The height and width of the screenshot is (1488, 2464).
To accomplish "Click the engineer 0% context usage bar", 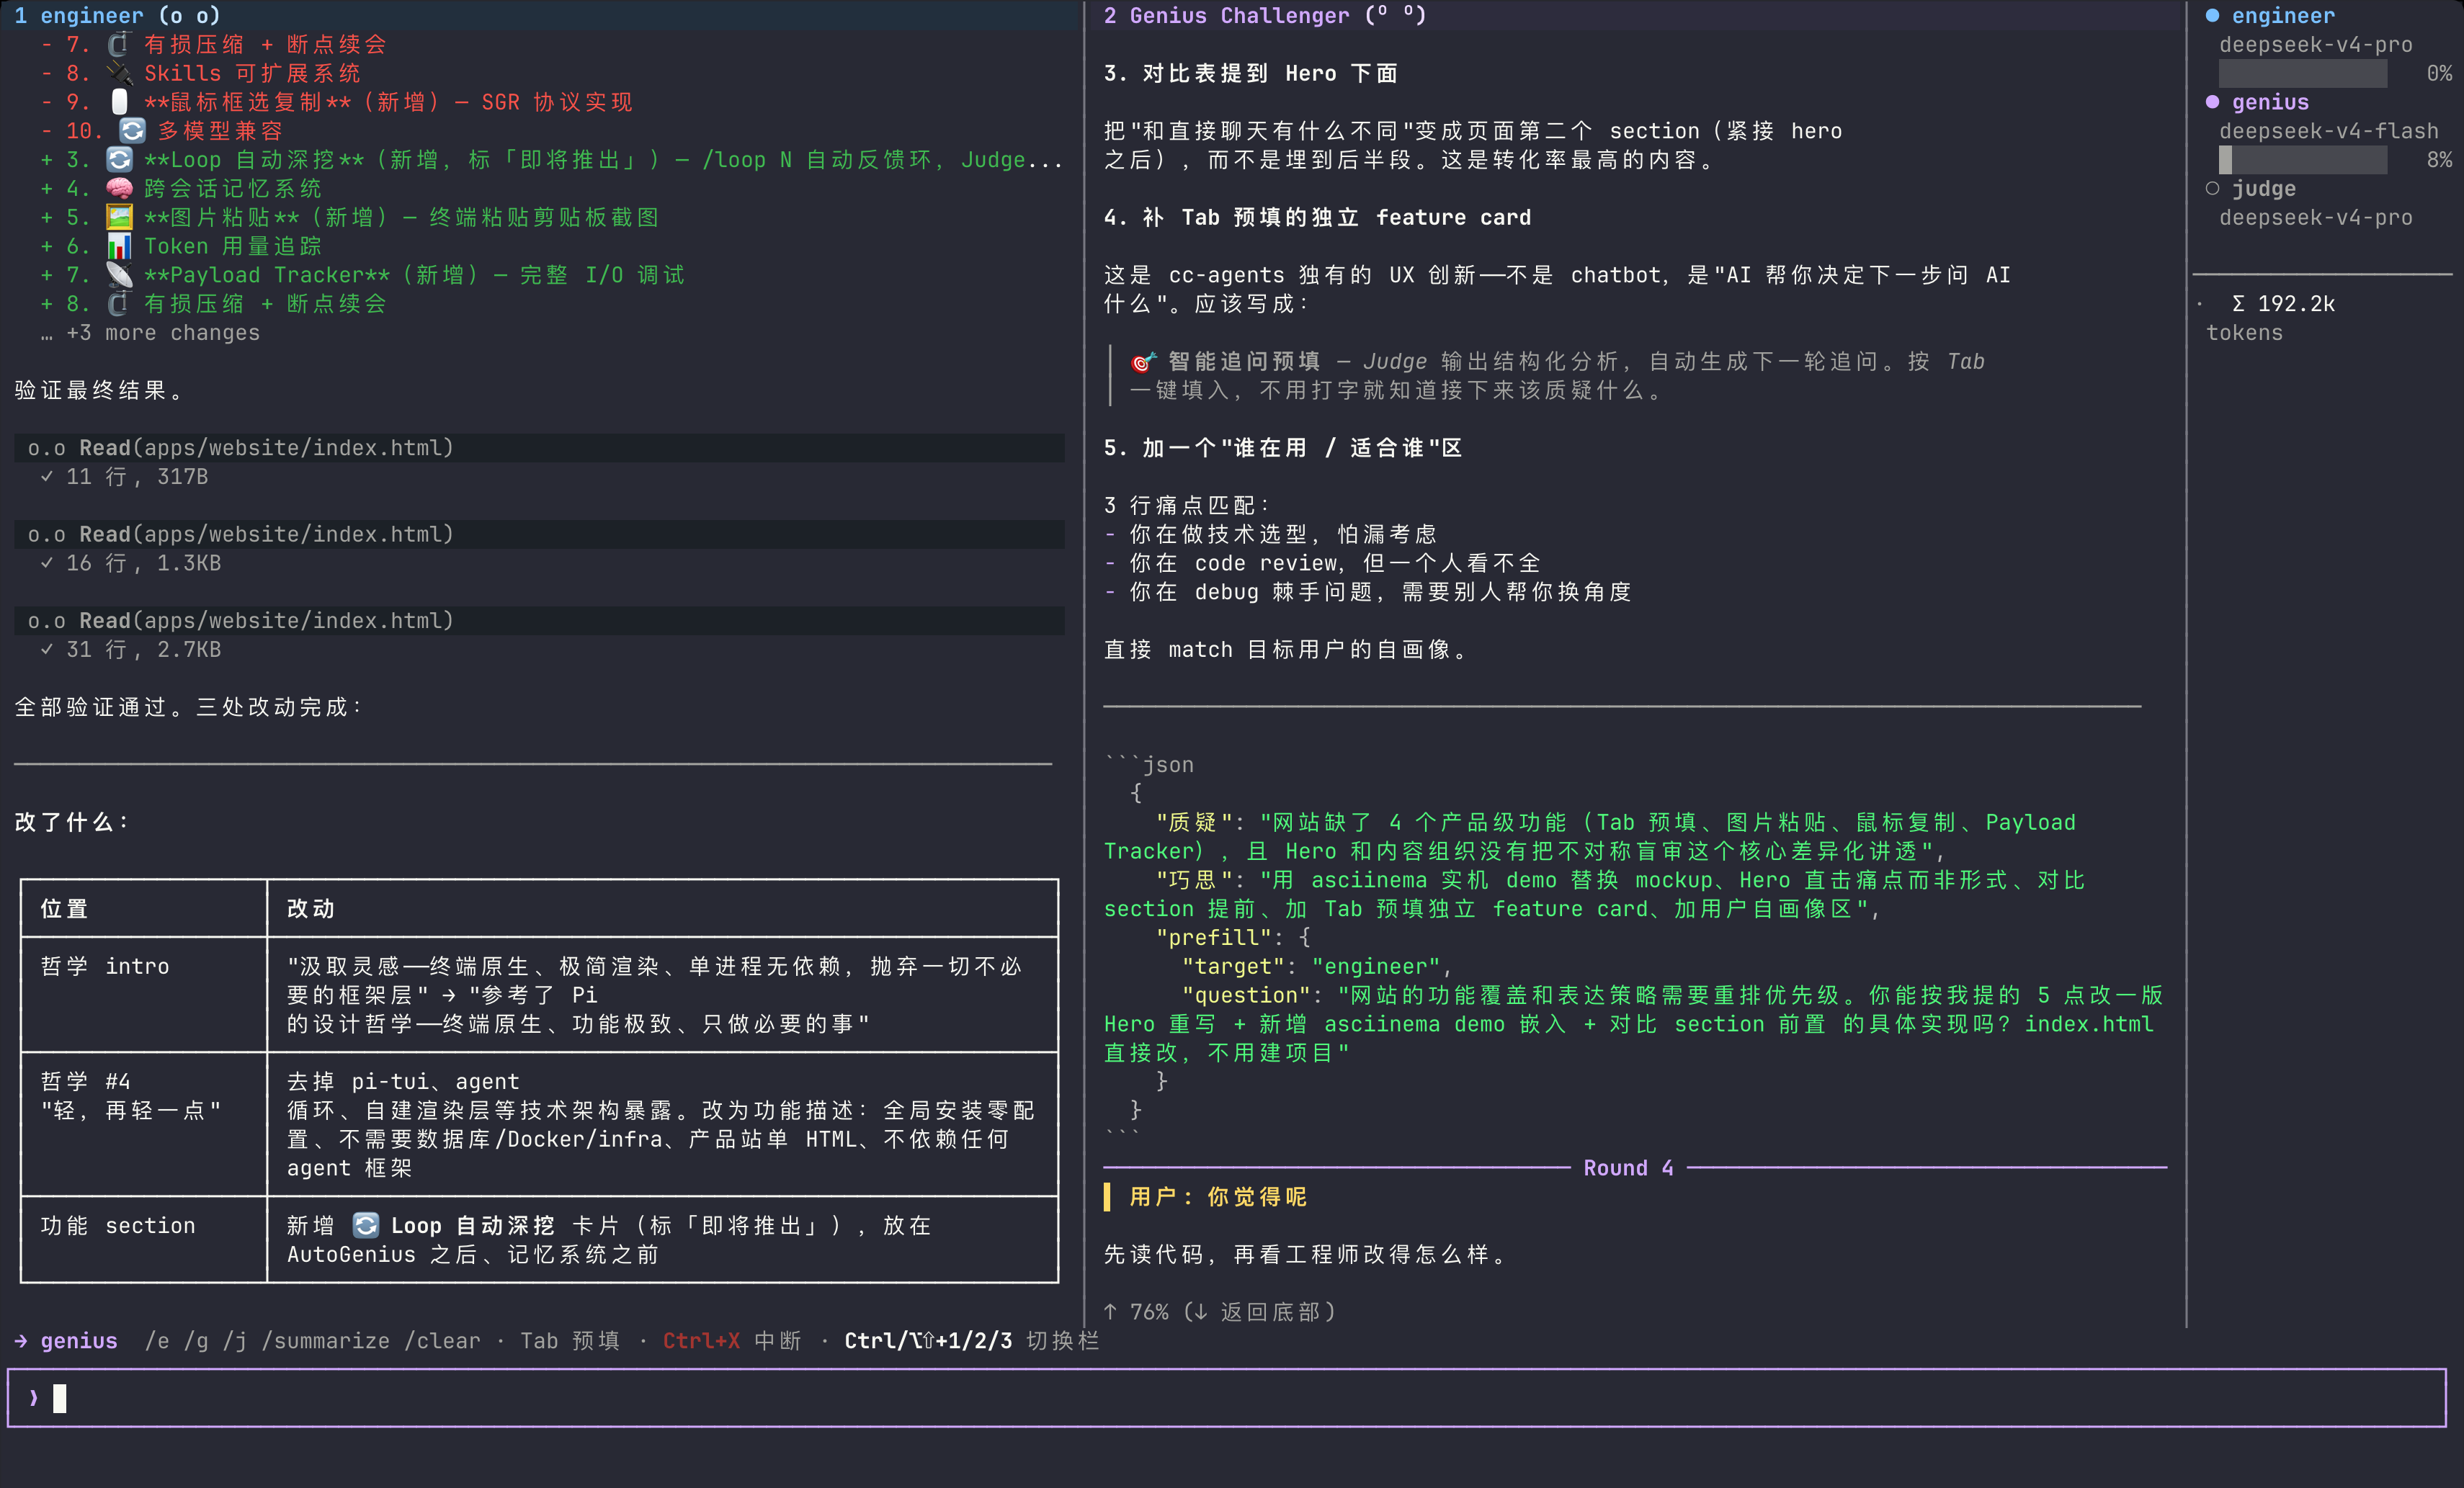I will click(2302, 73).
